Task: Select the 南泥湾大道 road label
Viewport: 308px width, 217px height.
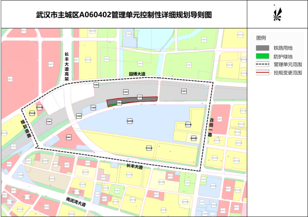Action: click(x=76, y=202)
